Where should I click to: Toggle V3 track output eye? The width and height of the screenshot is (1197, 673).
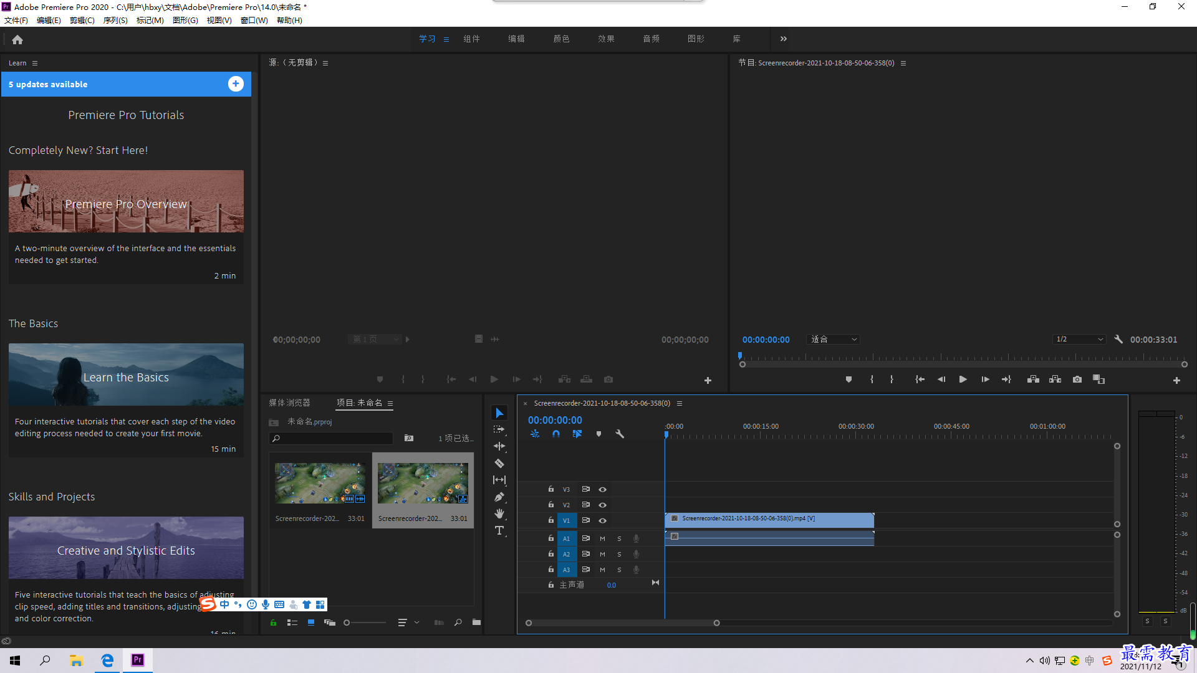(x=602, y=489)
